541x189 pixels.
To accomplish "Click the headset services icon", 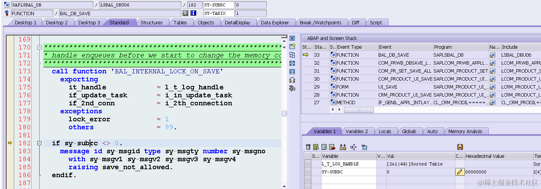I will click(292, 80).
